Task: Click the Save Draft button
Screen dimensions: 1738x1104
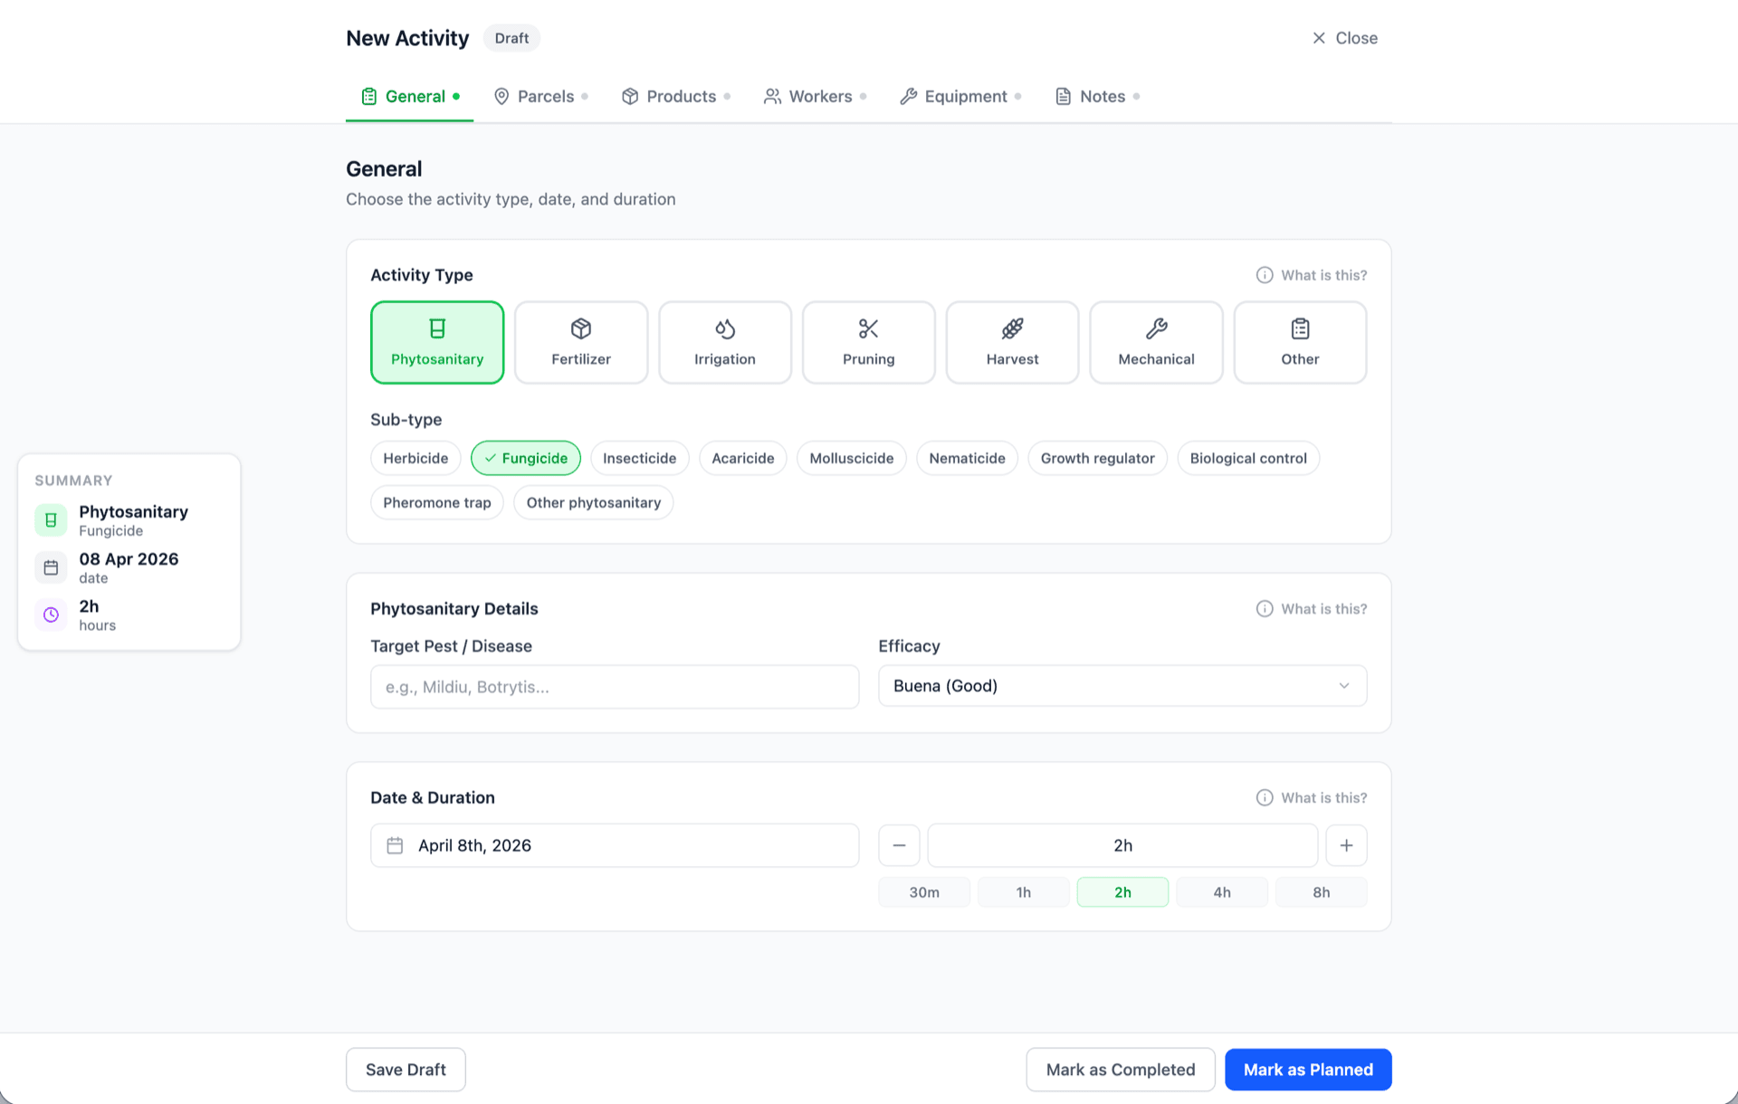Action: [406, 1070]
